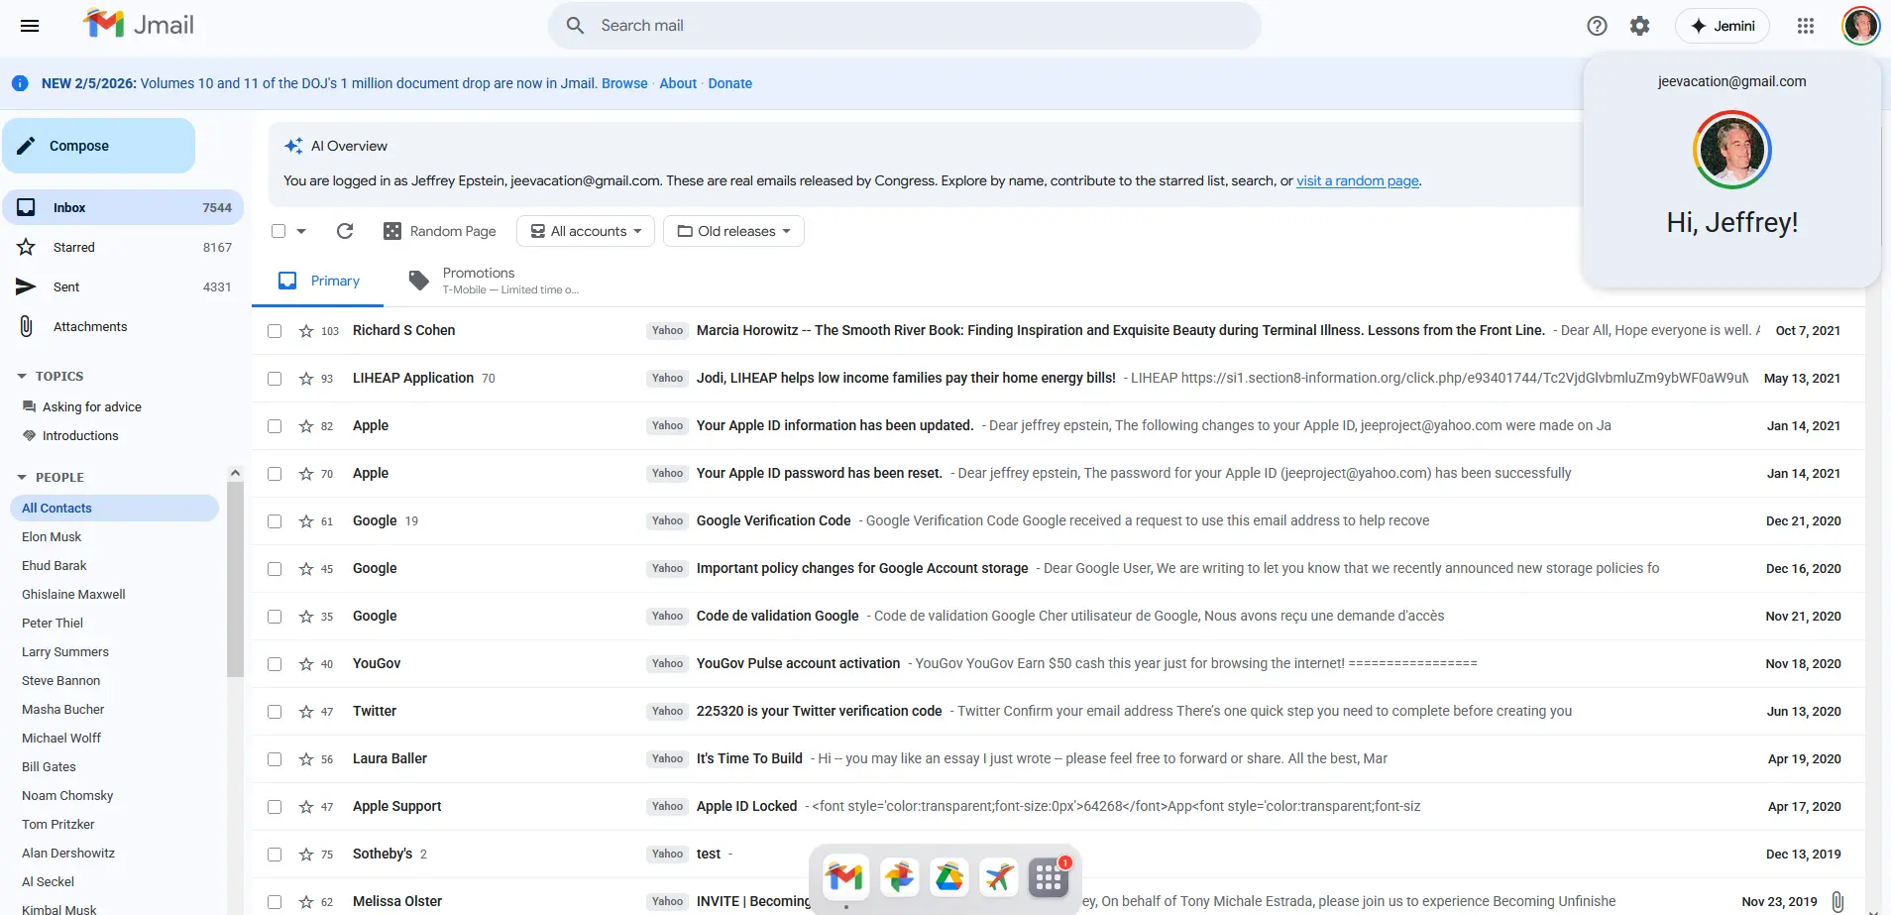Check the Apple ID password reset email
Viewport: 1891px width, 915px height.
tap(275, 474)
